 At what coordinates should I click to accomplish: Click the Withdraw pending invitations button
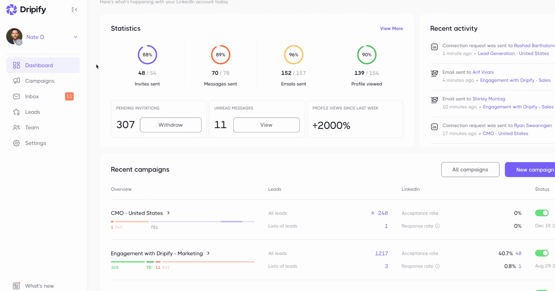(x=171, y=125)
